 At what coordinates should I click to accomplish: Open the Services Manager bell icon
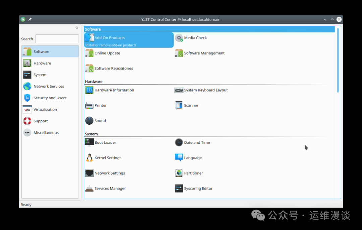click(x=89, y=188)
